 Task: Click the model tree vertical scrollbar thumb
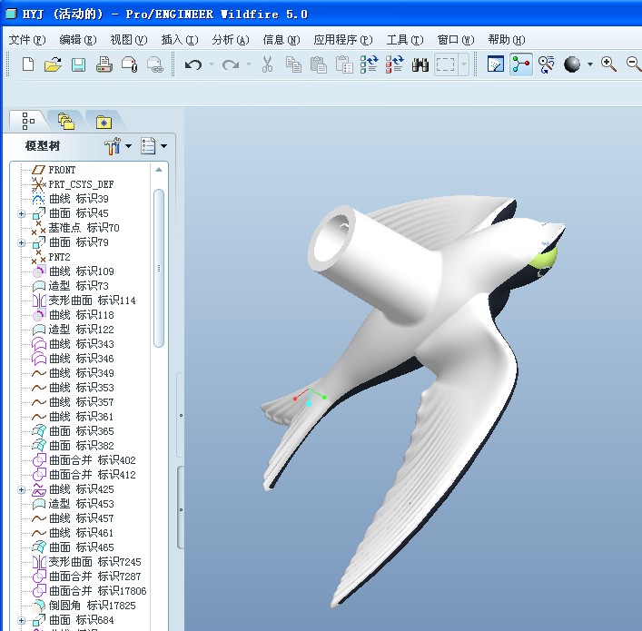(159, 268)
